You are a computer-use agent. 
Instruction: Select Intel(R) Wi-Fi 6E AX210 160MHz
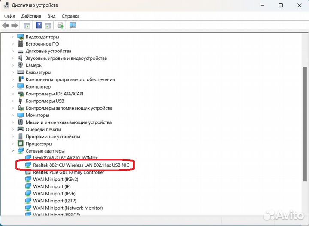pos(65,158)
